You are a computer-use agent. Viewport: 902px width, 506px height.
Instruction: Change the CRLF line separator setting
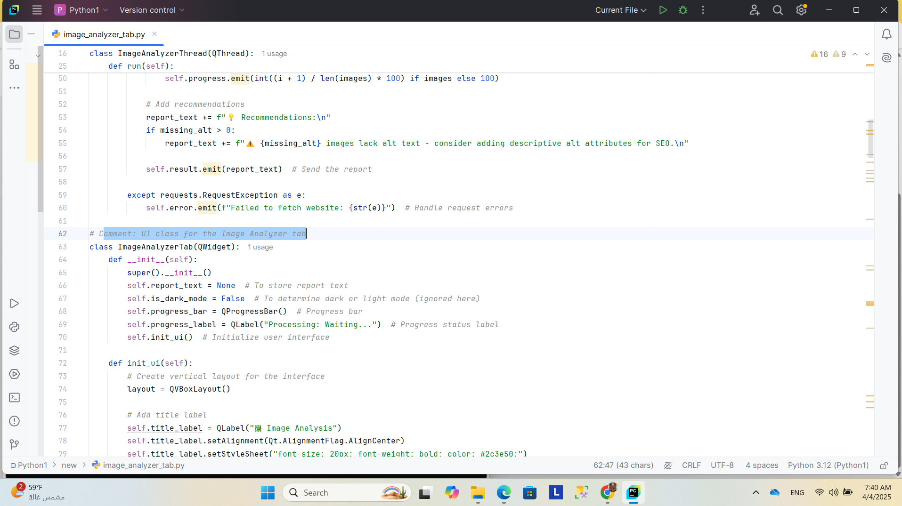click(x=691, y=466)
